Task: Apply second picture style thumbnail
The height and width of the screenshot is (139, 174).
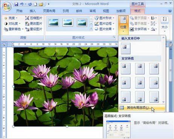Action: pyautogui.click(x=68, y=22)
